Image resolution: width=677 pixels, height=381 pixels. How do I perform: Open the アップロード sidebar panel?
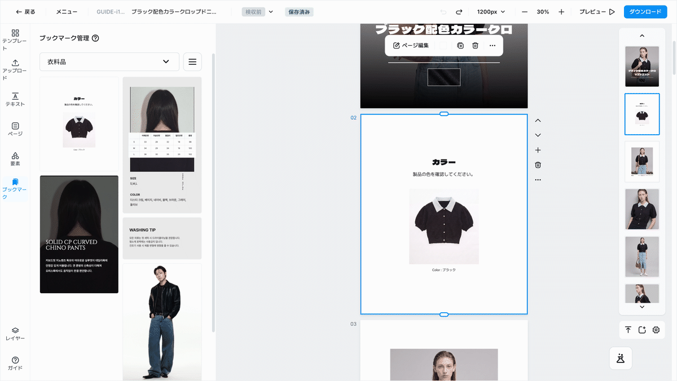tap(15, 70)
